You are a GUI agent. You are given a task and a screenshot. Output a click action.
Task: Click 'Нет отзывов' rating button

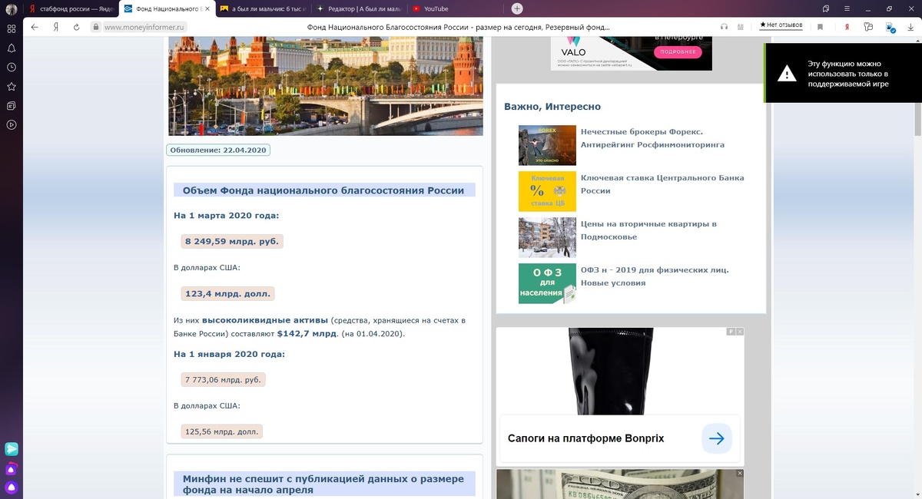click(x=781, y=25)
